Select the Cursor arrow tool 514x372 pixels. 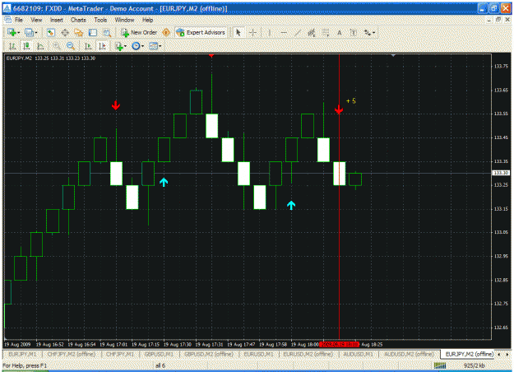point(238,32)
